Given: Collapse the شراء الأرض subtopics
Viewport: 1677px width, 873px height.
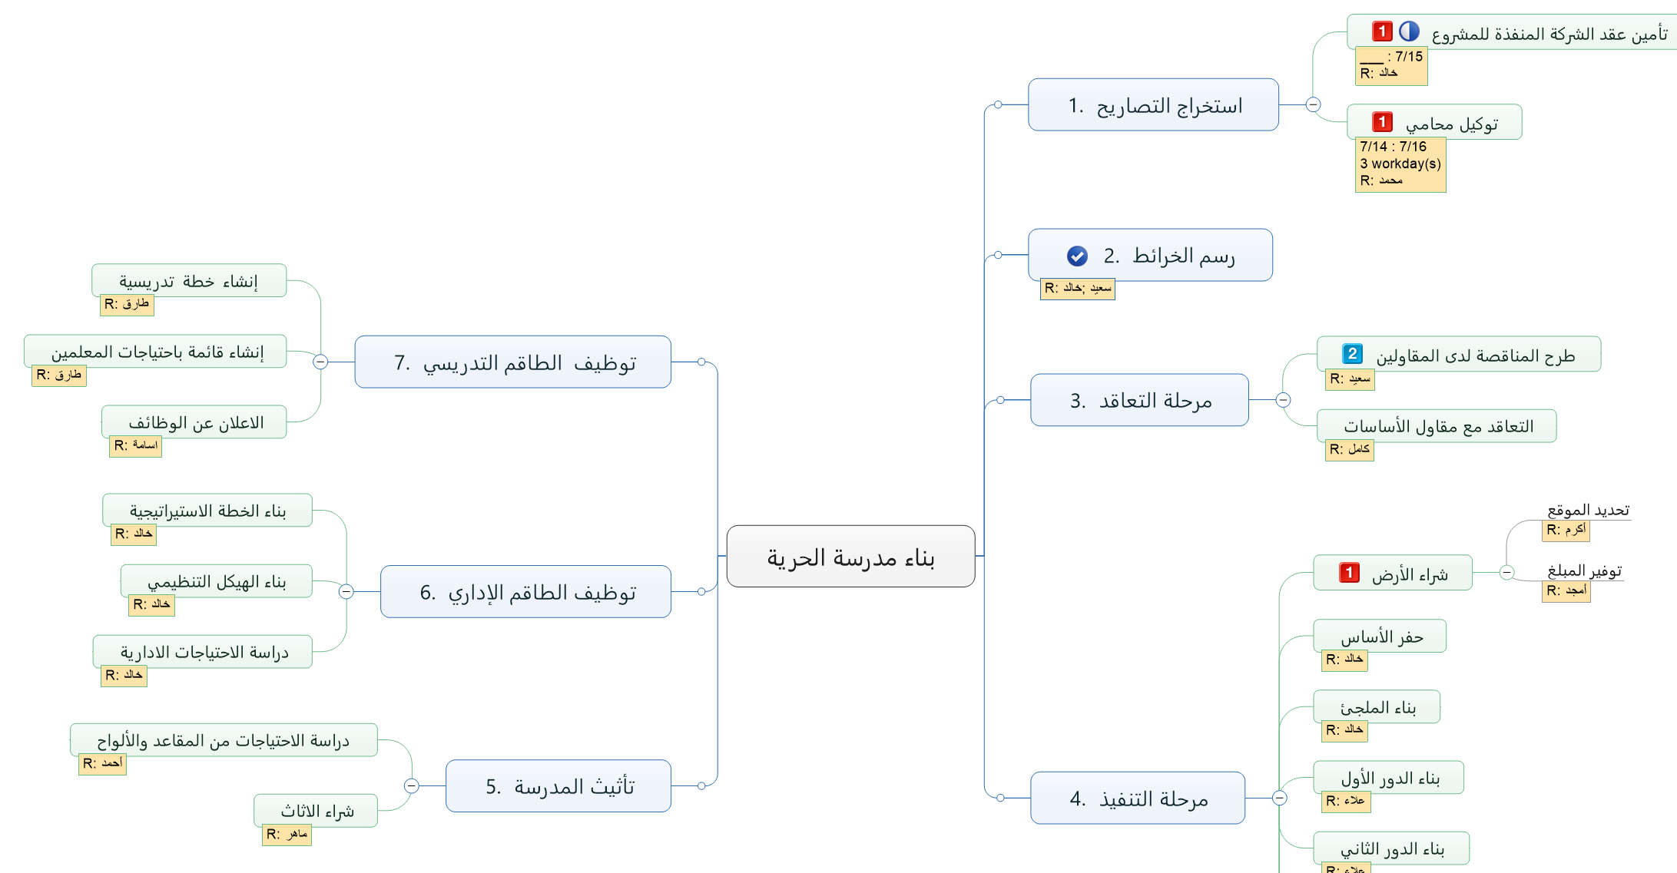Looking at the screenshot, I should pos(1507,573).
